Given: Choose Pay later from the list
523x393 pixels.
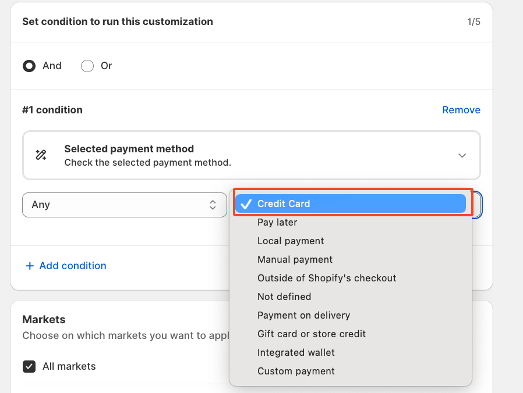Looking at the screenshot, I should pos(277,223).
